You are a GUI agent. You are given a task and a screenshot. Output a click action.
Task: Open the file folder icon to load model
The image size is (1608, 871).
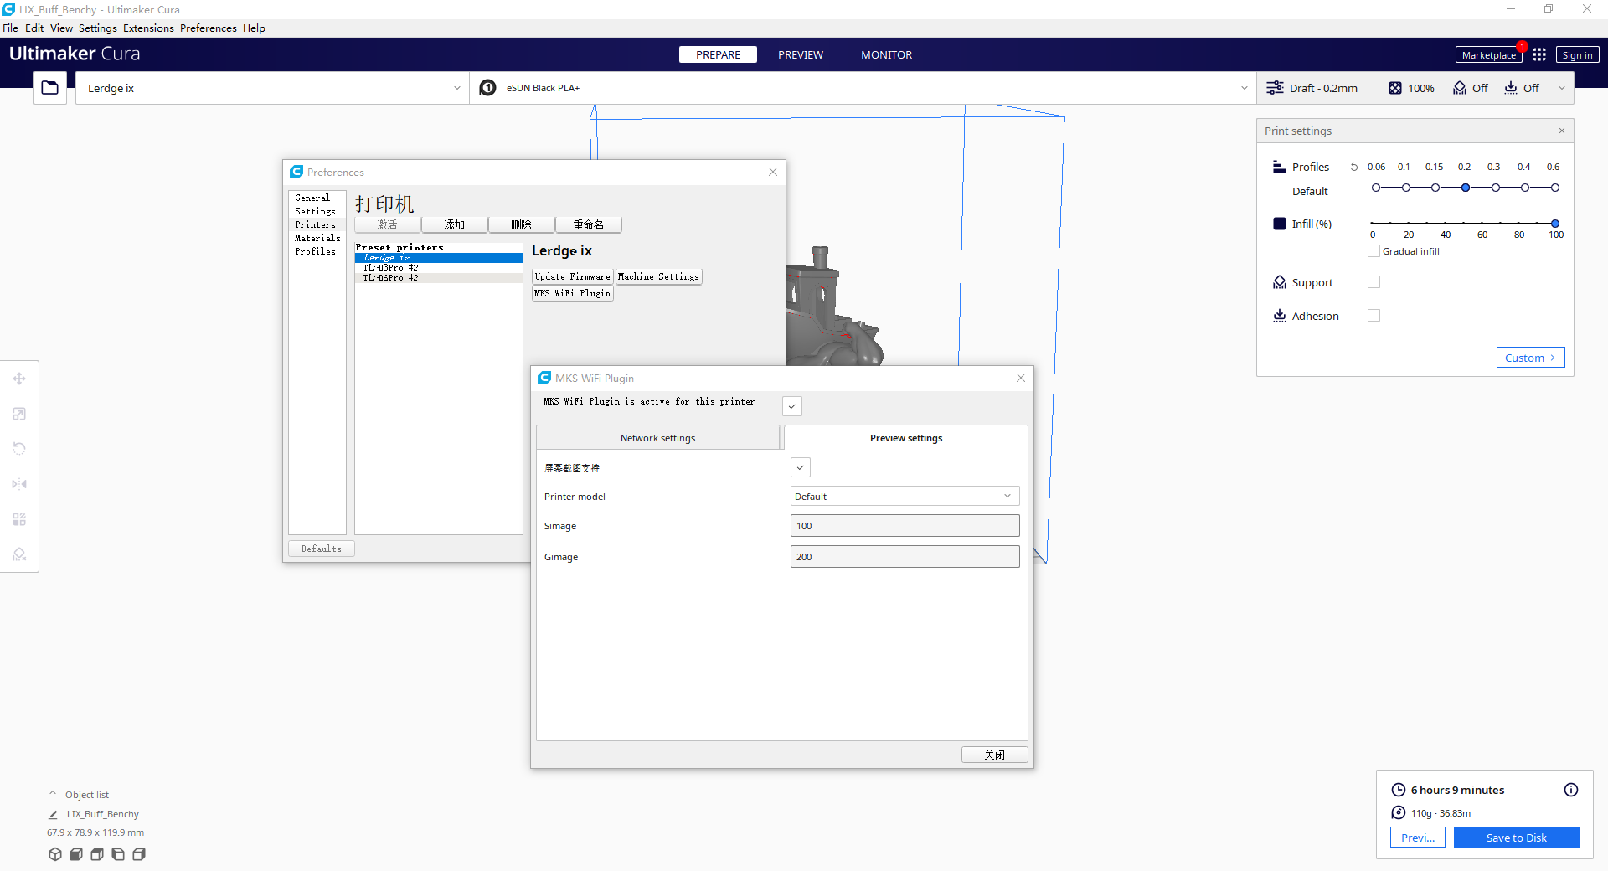pos(49,87)
